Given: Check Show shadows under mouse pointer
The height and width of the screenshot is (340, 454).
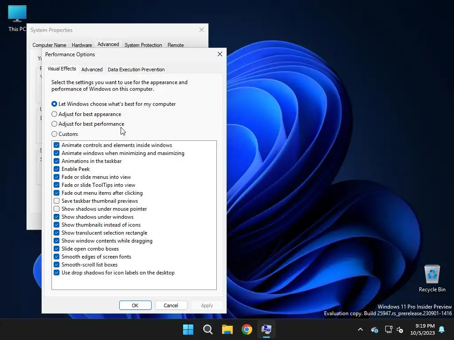Looking at the screenshot, I should pyautogui.click(x=56, y=209).
